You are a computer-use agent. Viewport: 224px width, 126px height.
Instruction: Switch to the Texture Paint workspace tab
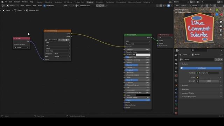click(79, 2)
